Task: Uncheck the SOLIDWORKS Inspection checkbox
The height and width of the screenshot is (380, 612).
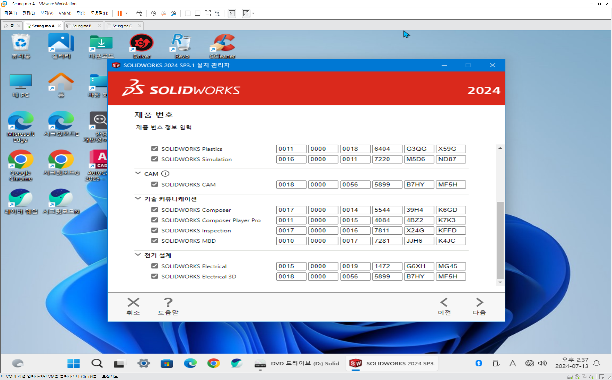Action: [x=154, y=230]
